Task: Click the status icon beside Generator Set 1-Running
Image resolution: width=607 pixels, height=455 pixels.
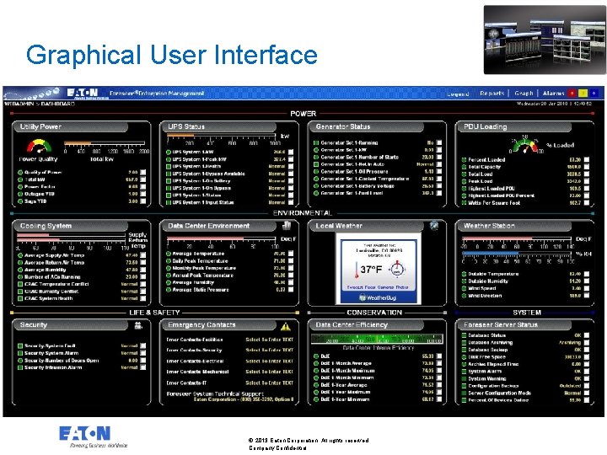Action: coord(316,142)
